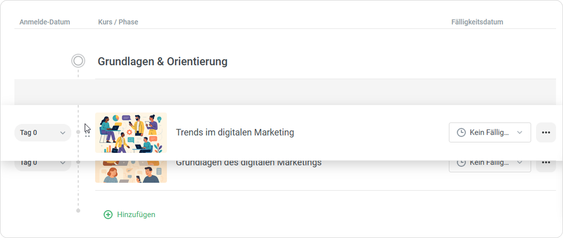Click the Grundlagen & Orientierung phase heading

point(162,62)
